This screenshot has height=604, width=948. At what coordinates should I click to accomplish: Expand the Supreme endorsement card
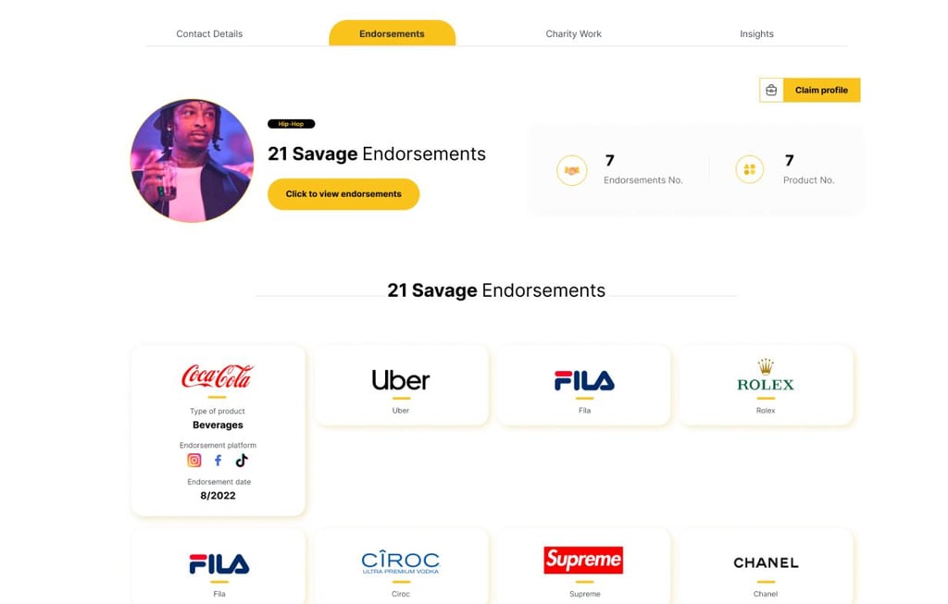click(x=584, y=567)
